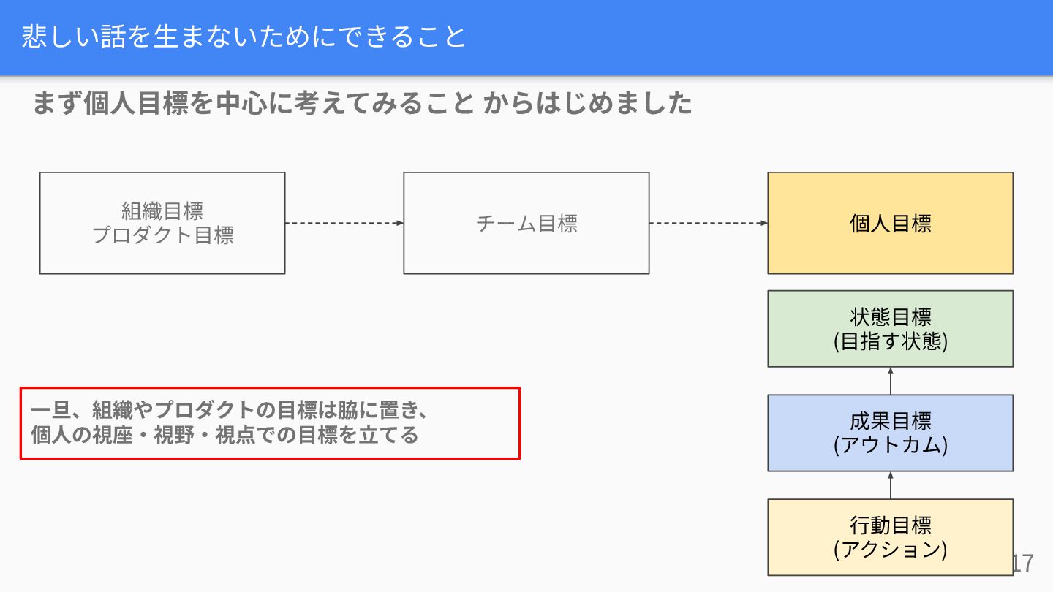
Task: Click the arrow between 成果目標 and 状態目標
Action: click(x=891, y=381)
